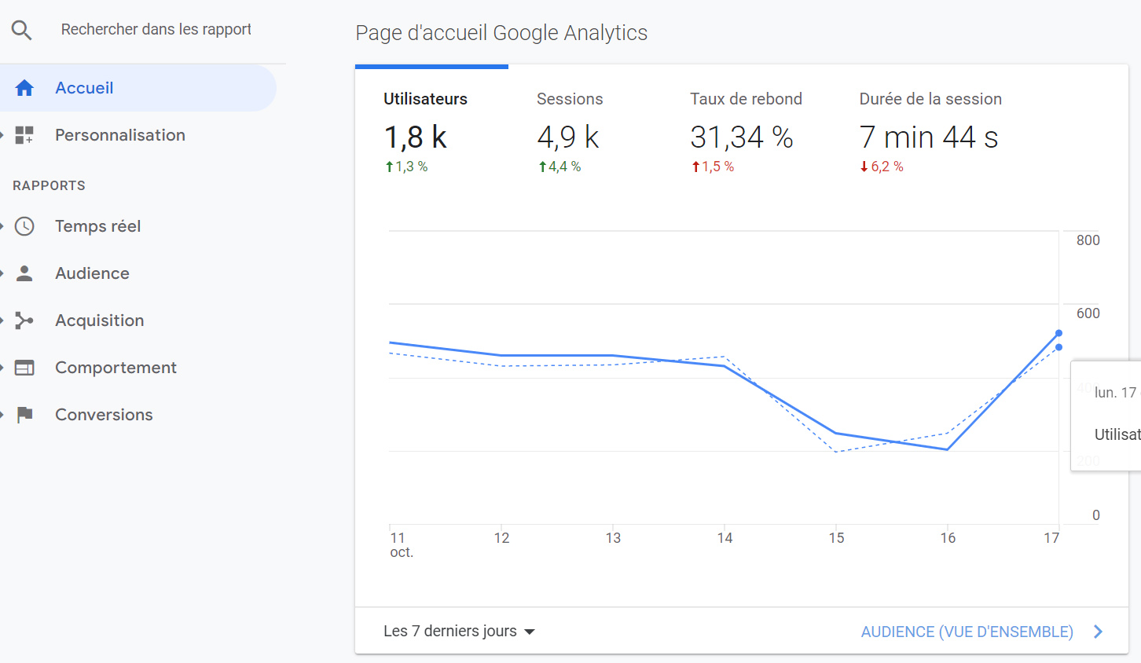The image size is (1141, 663).
Task: Open AUDIENCE (VUE D'ENSEMBLE) link
Action: pyautogui.click(x=967, y=632)
